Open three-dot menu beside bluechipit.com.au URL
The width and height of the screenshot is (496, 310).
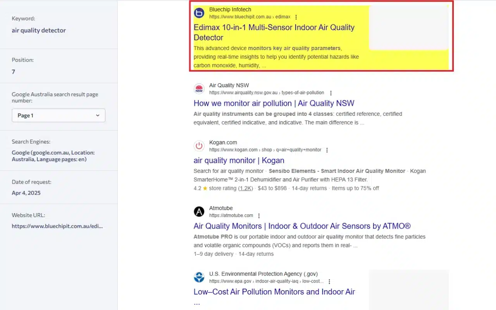(296, 17)
